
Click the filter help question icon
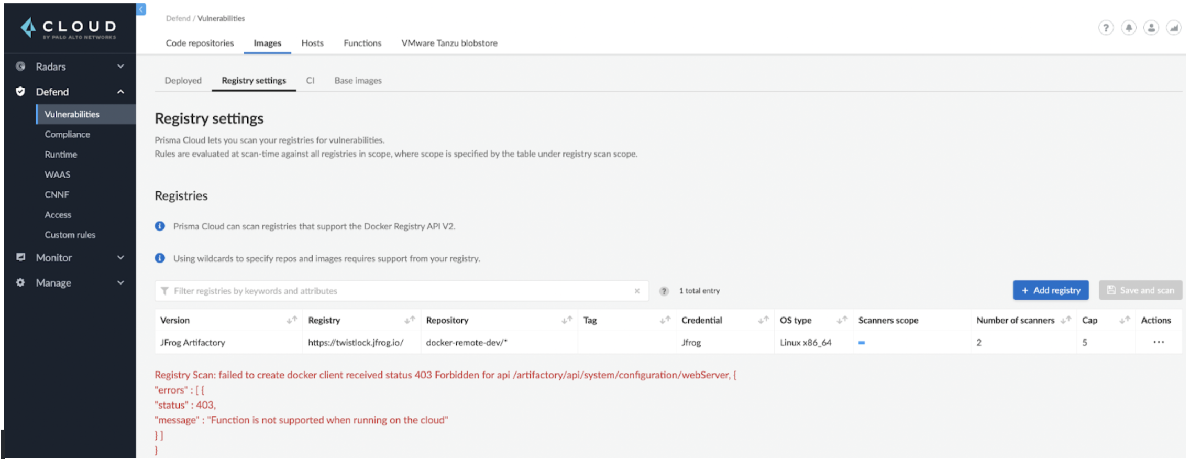[x=664, y=291]
